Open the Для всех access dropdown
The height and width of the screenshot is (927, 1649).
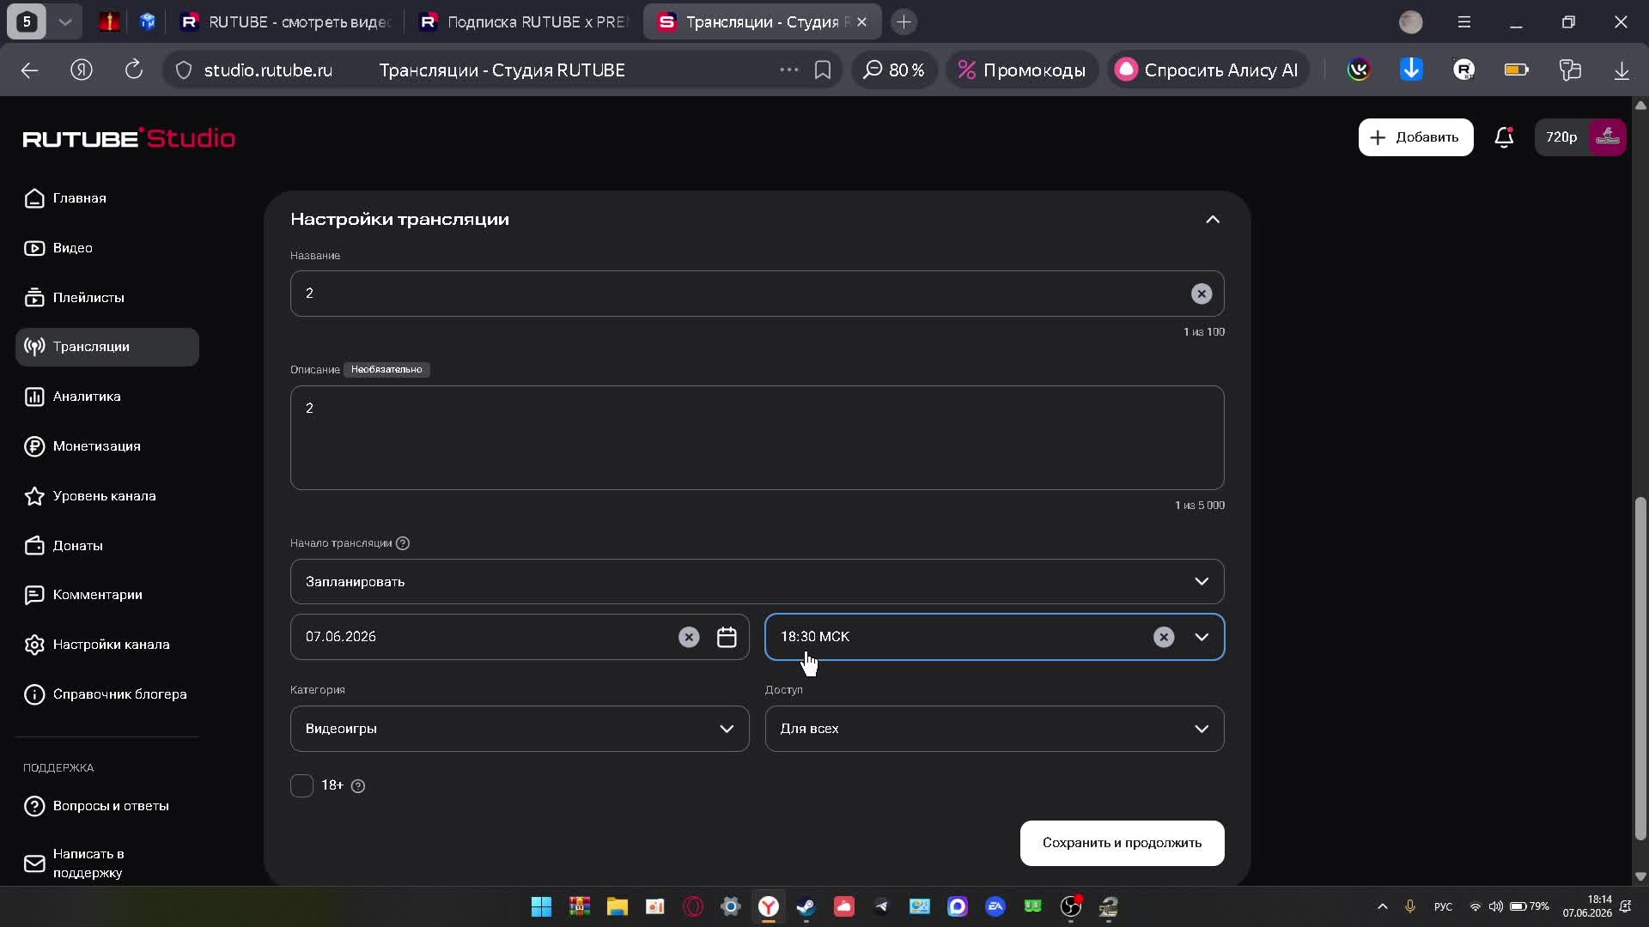coord(995,729)
